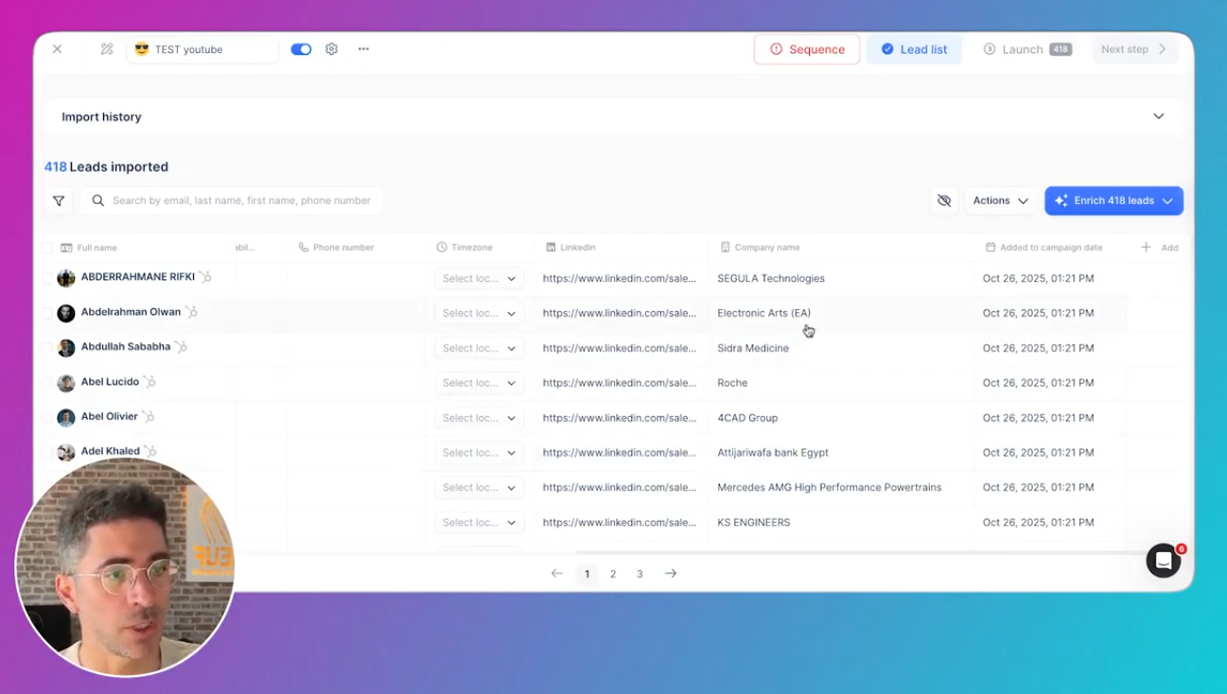Select checkbox for Abel Lucido
Screen dimensions: 1227x694
46,383
